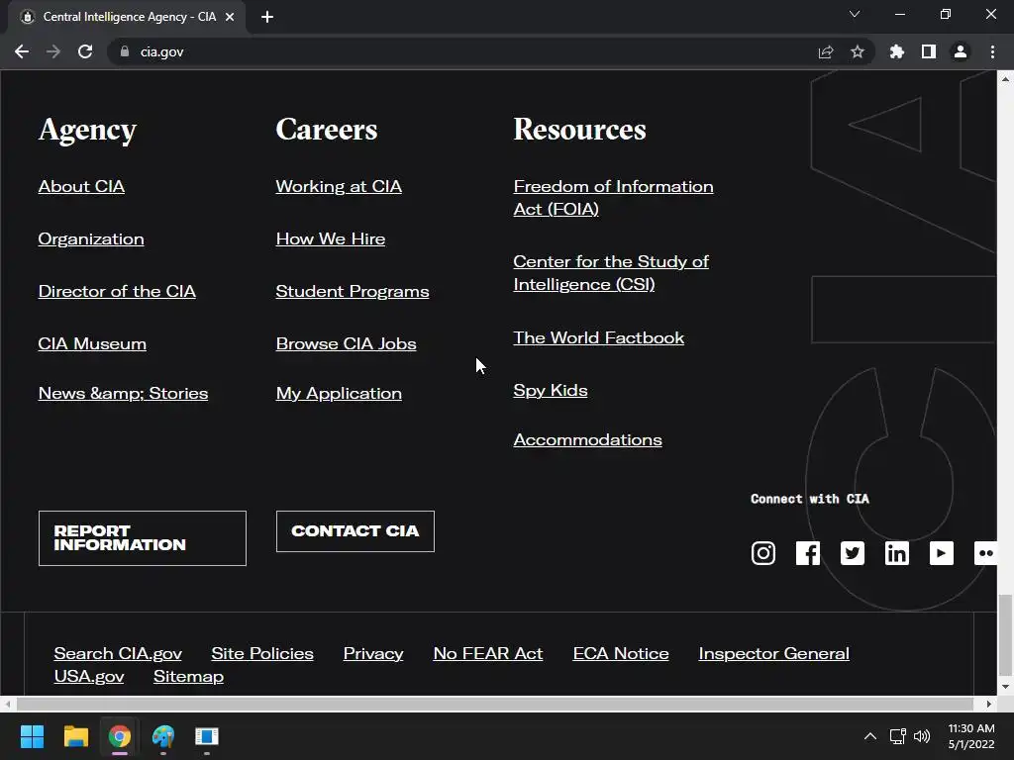Click scrollbar up arrow
Image resolution: width=1014 pixels, height=760 pixels.
[x=1005, y=79]
